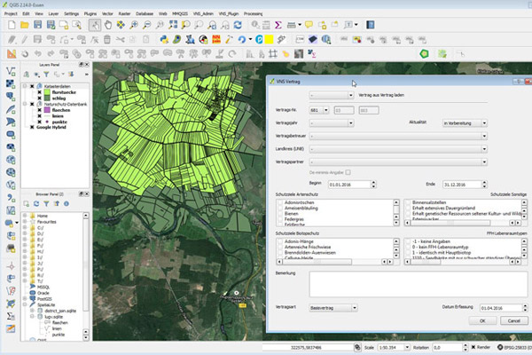Click Cancel in VNS Vertrag dialog
532x355 pixels.
coord(513,320)
